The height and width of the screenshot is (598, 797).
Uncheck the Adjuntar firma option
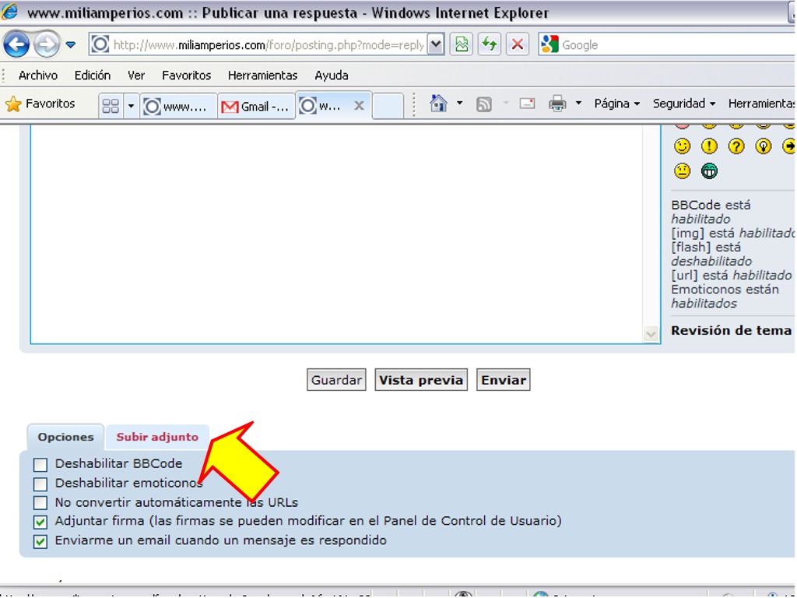pyautogui.click(x=40, y=522)
